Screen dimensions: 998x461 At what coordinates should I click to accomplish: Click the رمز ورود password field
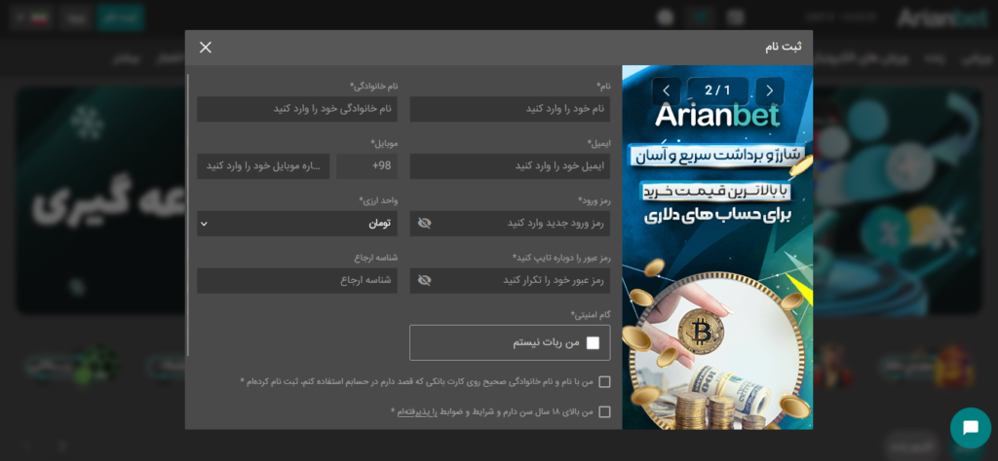(x=510, y=224)
